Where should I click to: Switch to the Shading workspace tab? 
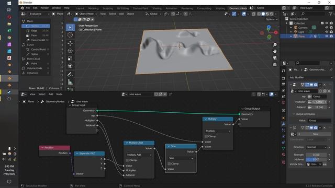pyautogui.click(x=157, y=8)
